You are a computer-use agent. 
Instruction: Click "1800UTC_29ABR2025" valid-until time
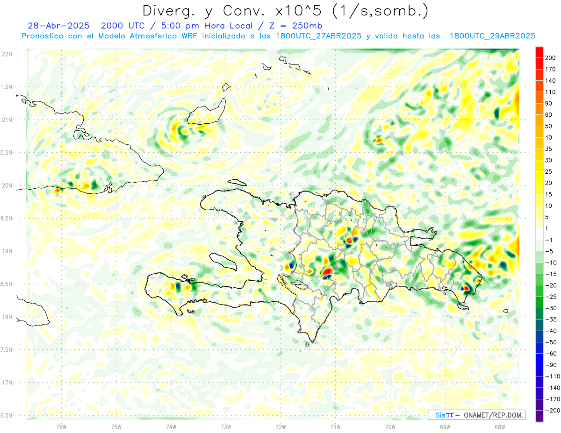point(492,36)
